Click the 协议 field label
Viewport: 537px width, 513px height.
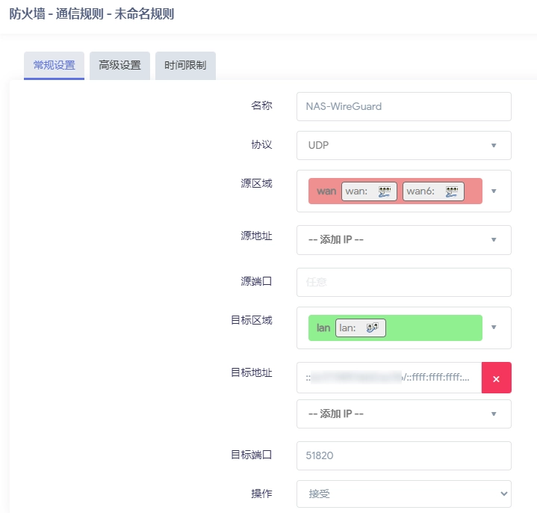coord(261,145)
